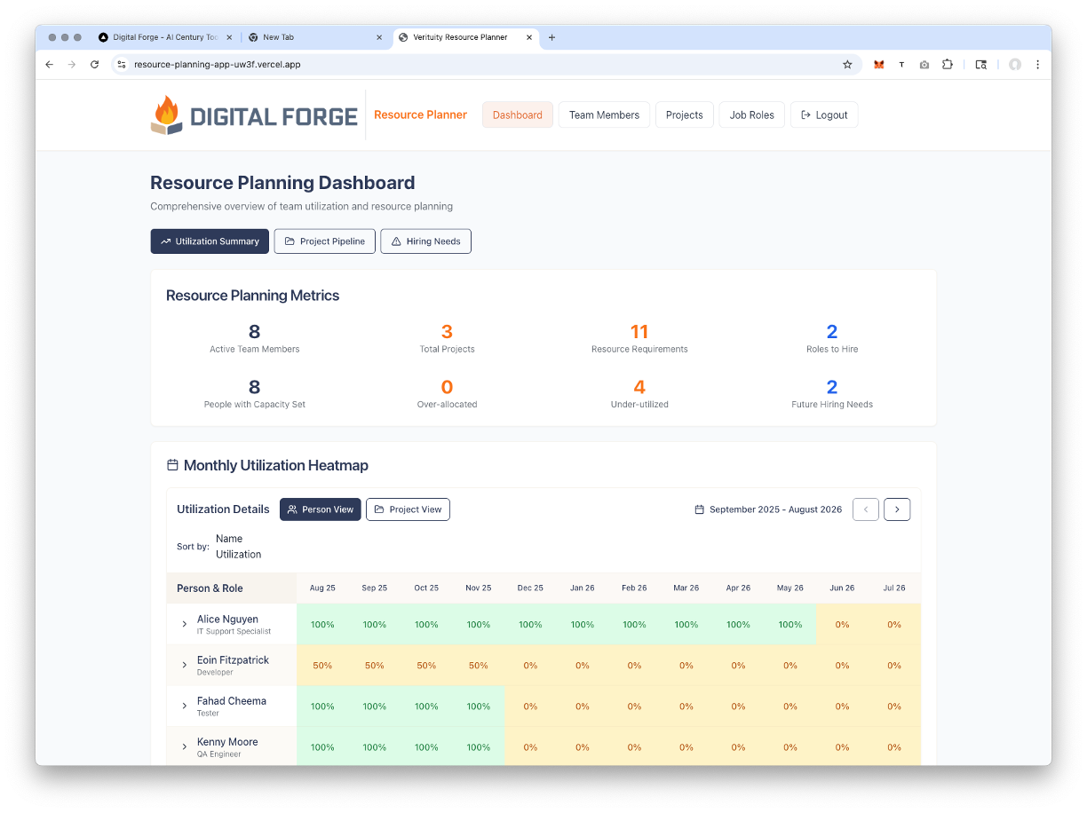Expand Alice Nguyen's utilization row

184,624
